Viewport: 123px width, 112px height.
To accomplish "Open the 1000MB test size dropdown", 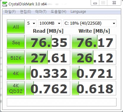I will [x=50, y=23].
